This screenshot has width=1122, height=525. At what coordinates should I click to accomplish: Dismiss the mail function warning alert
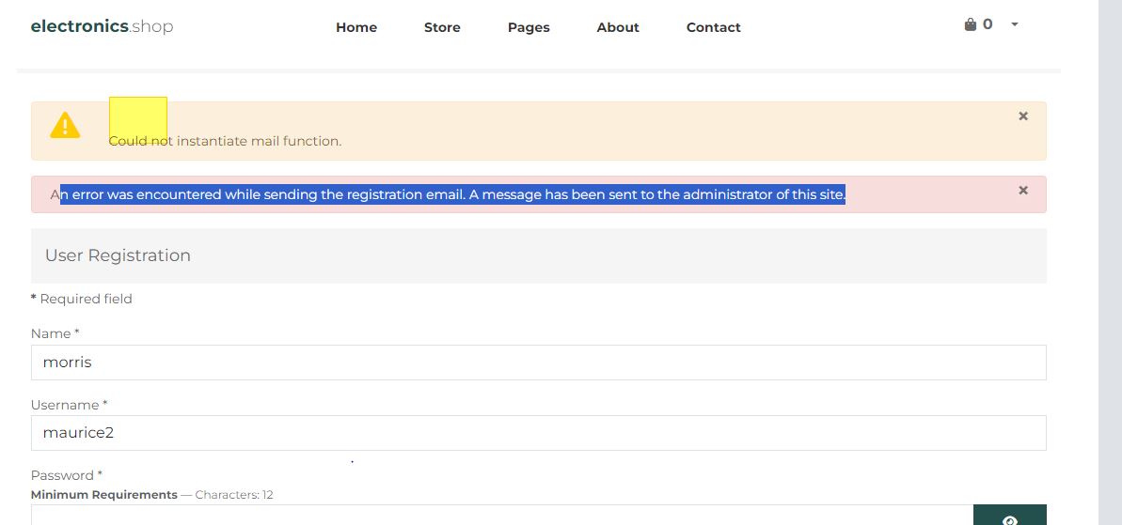(x=1023, y=116)
